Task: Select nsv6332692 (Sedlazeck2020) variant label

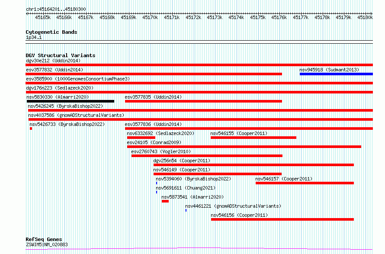Action: [x=160, y=133]
